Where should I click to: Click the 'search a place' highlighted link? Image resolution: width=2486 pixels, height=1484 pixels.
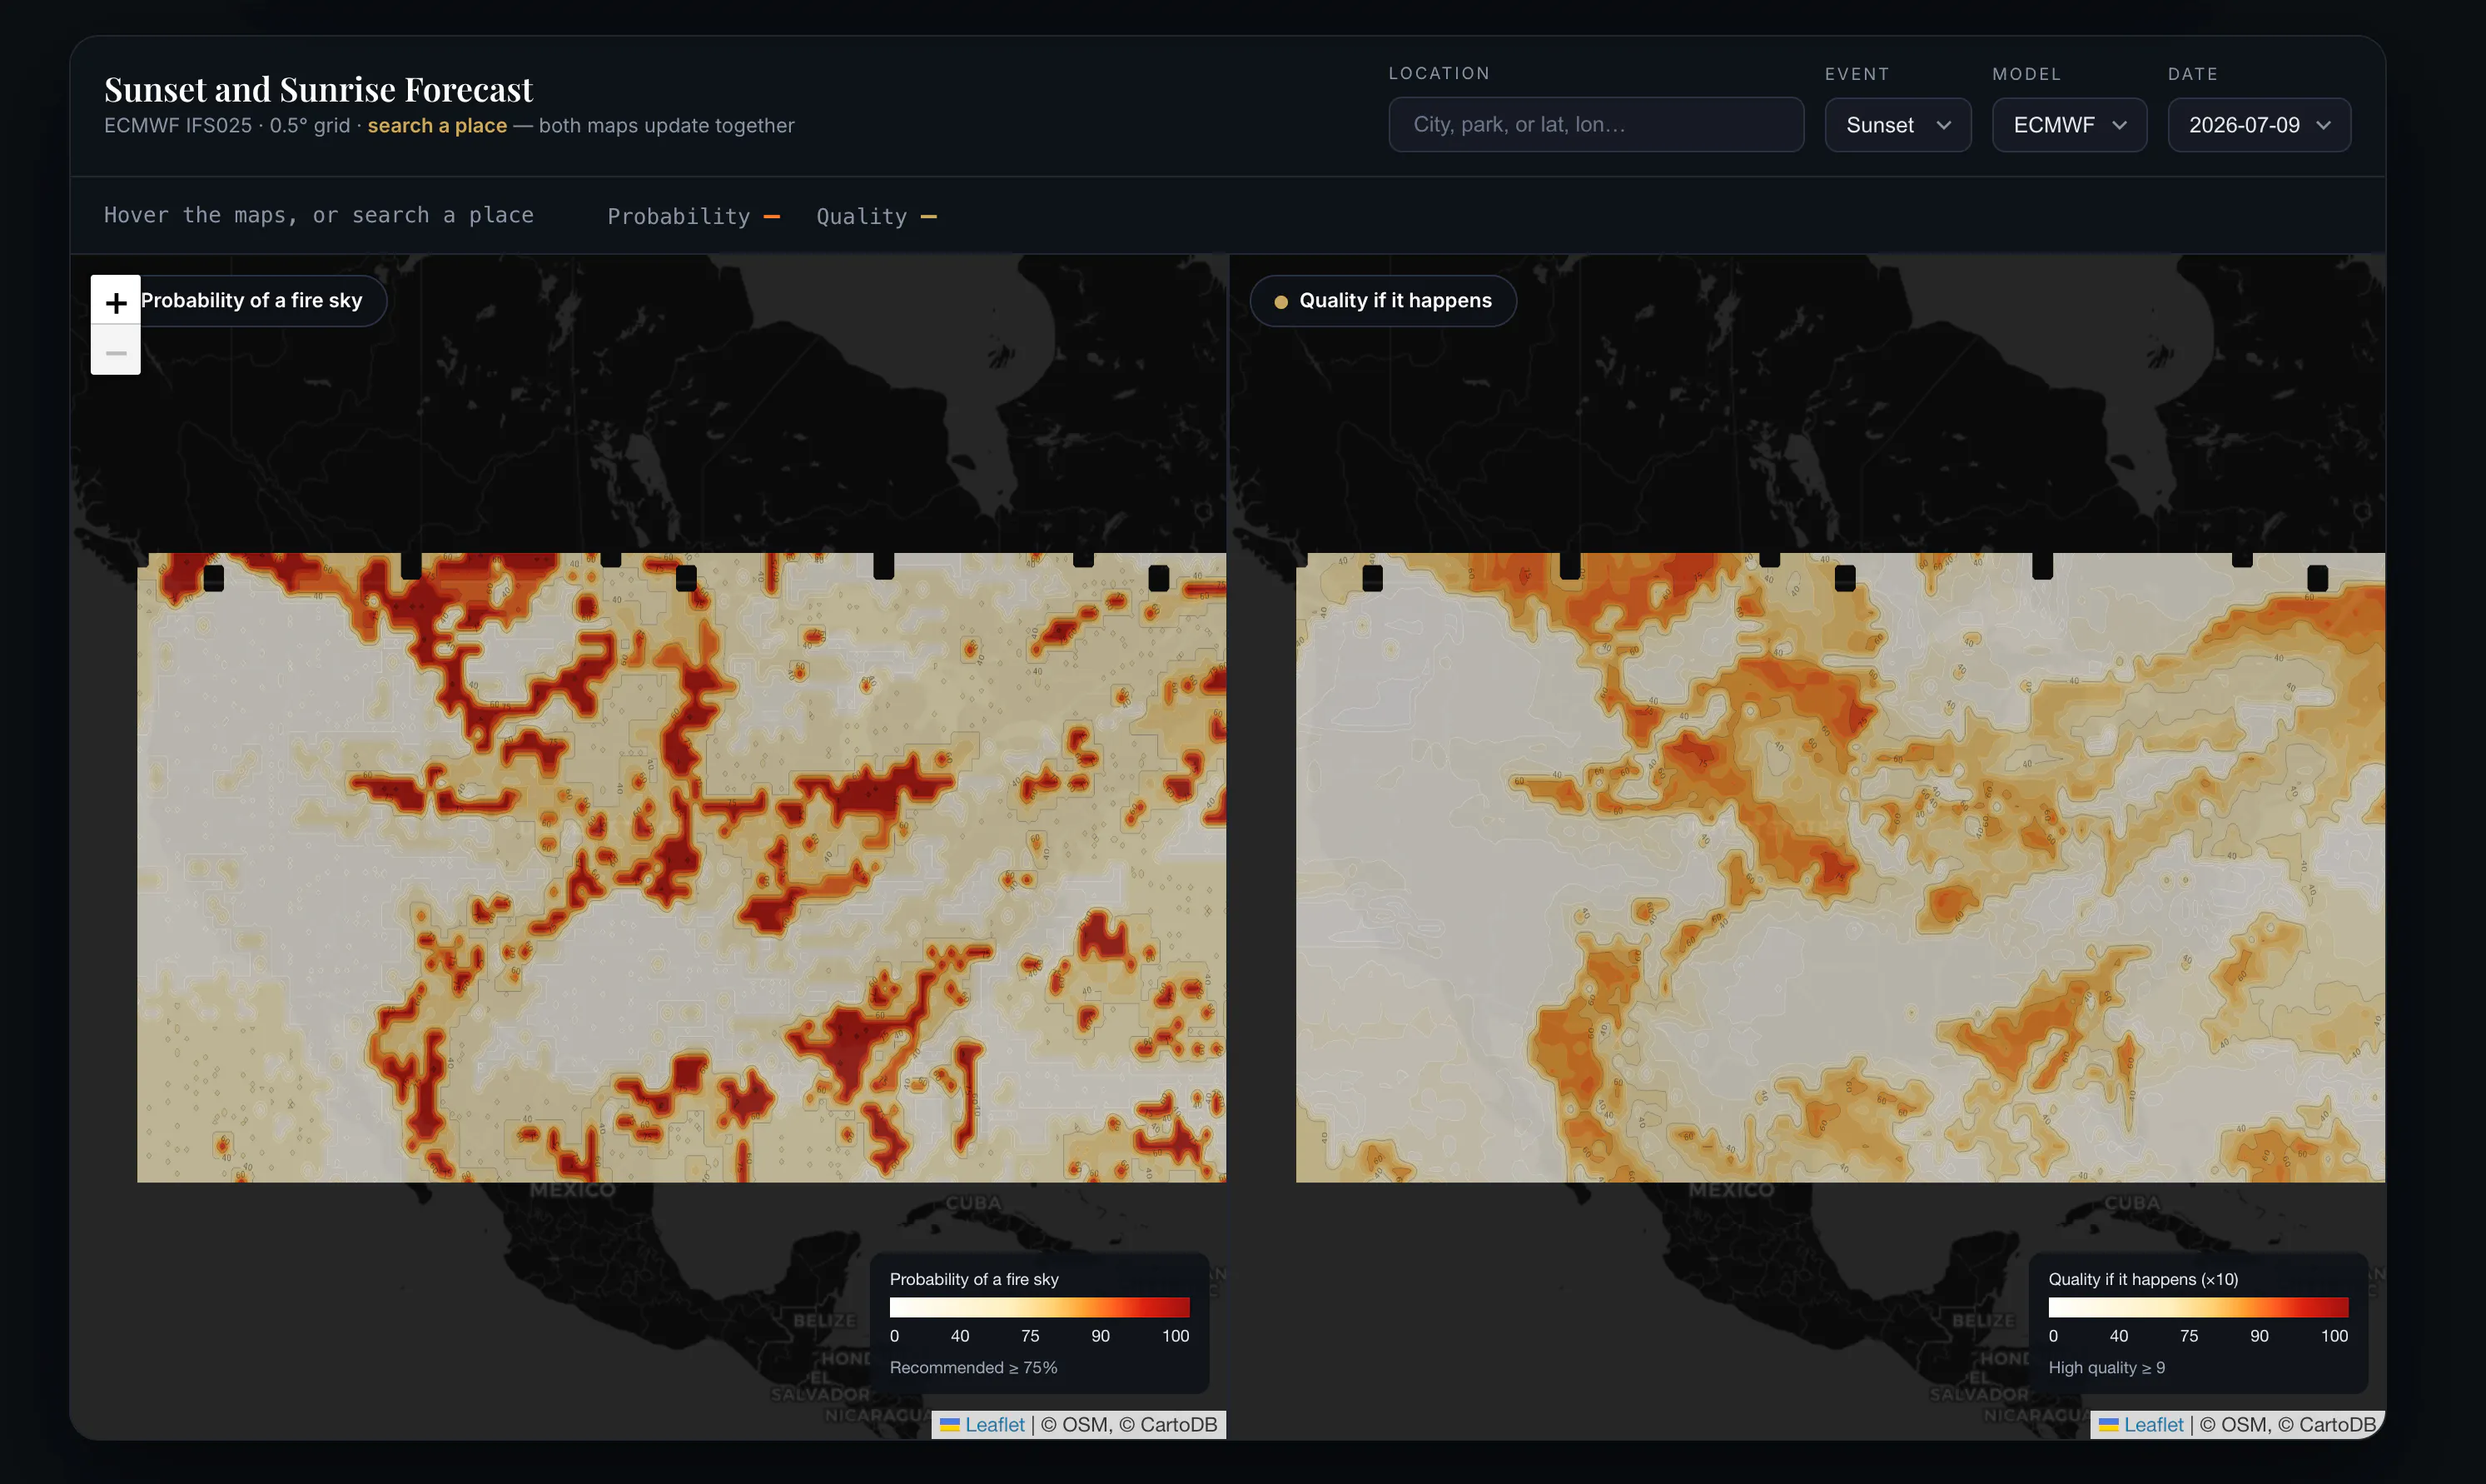tap(437, 126)
